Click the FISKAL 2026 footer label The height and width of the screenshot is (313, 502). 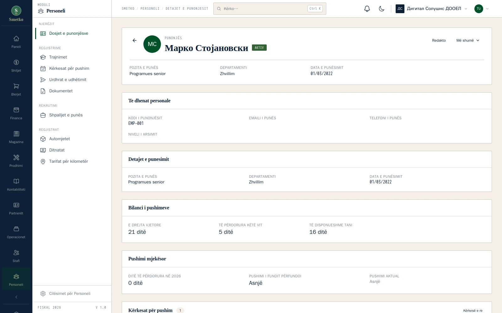49,307
